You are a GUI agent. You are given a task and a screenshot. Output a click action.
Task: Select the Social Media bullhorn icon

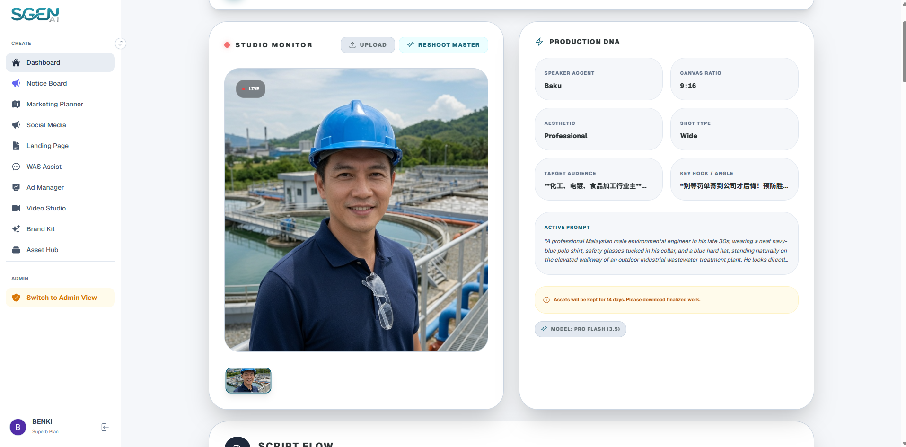tap(16, 125)
